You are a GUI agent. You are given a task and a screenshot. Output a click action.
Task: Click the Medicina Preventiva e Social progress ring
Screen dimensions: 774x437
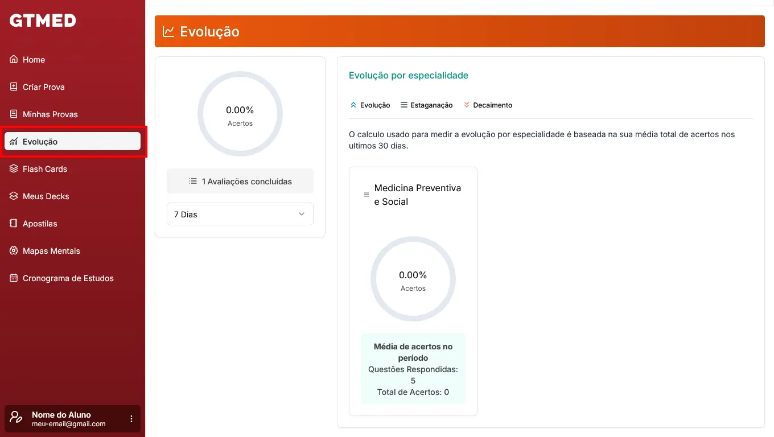coord(413,279)
